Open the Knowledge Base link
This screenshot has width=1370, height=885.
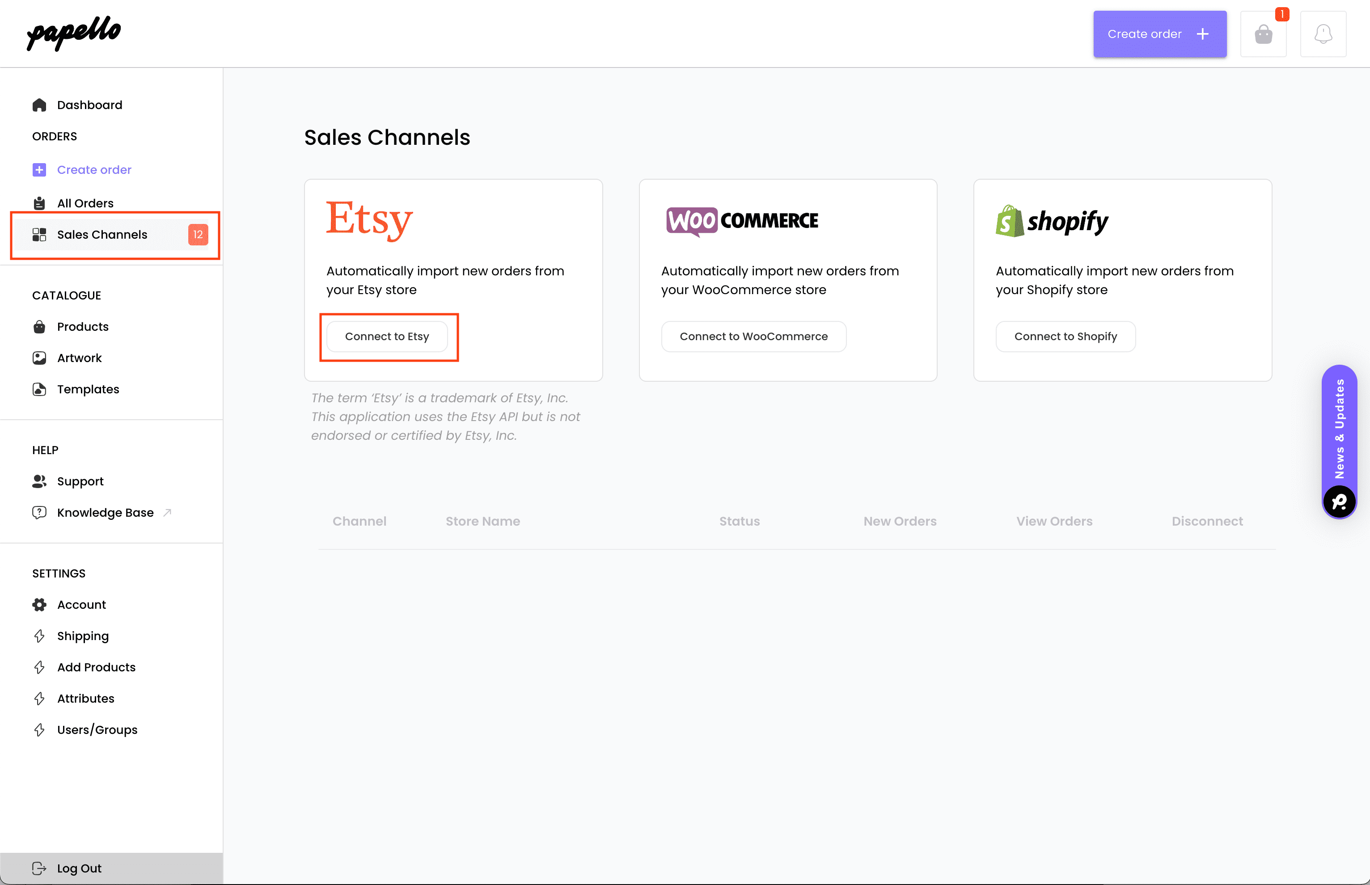pyautogui.click(x=105, y=513)
